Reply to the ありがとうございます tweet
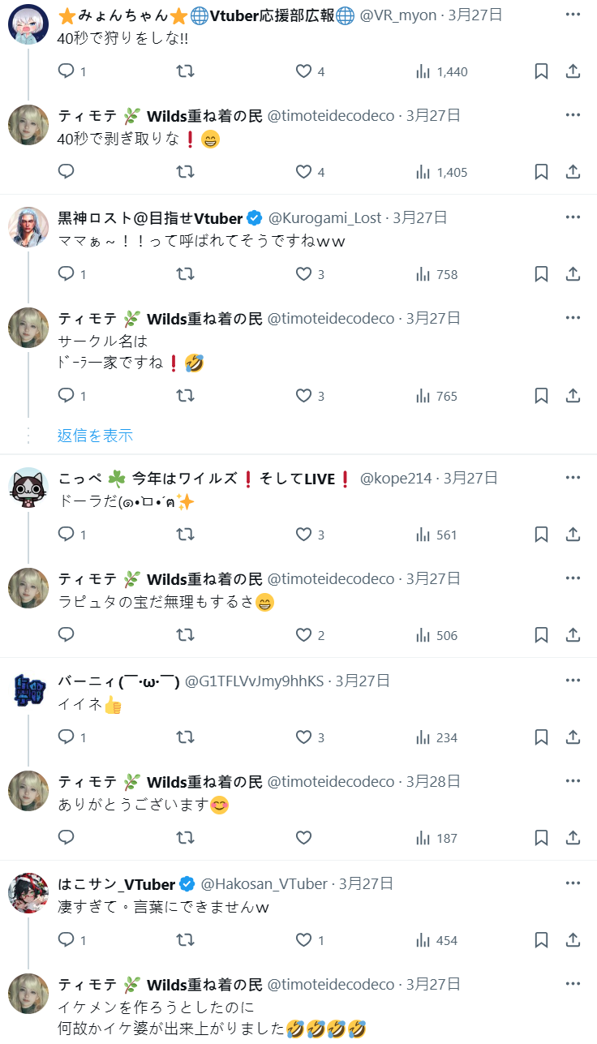The width and height of the screenshot is (597, 1044). (x=67, y=838)
